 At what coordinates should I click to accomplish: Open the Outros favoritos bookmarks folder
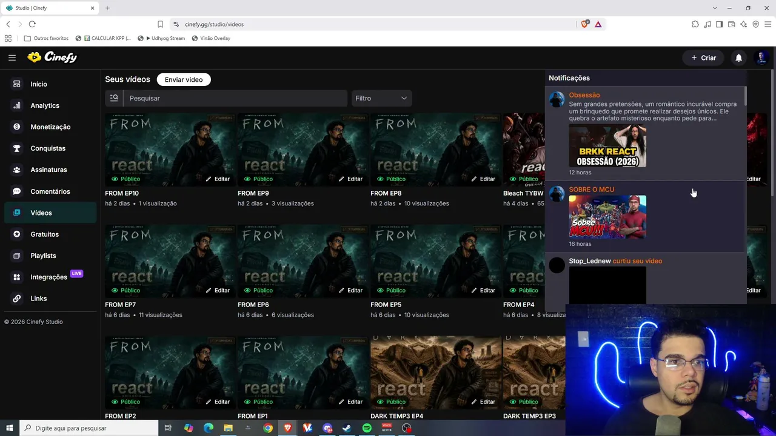click(x=46, y=38)
